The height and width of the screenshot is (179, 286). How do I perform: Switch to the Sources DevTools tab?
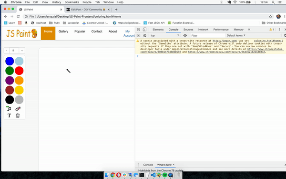pos(188,30)
